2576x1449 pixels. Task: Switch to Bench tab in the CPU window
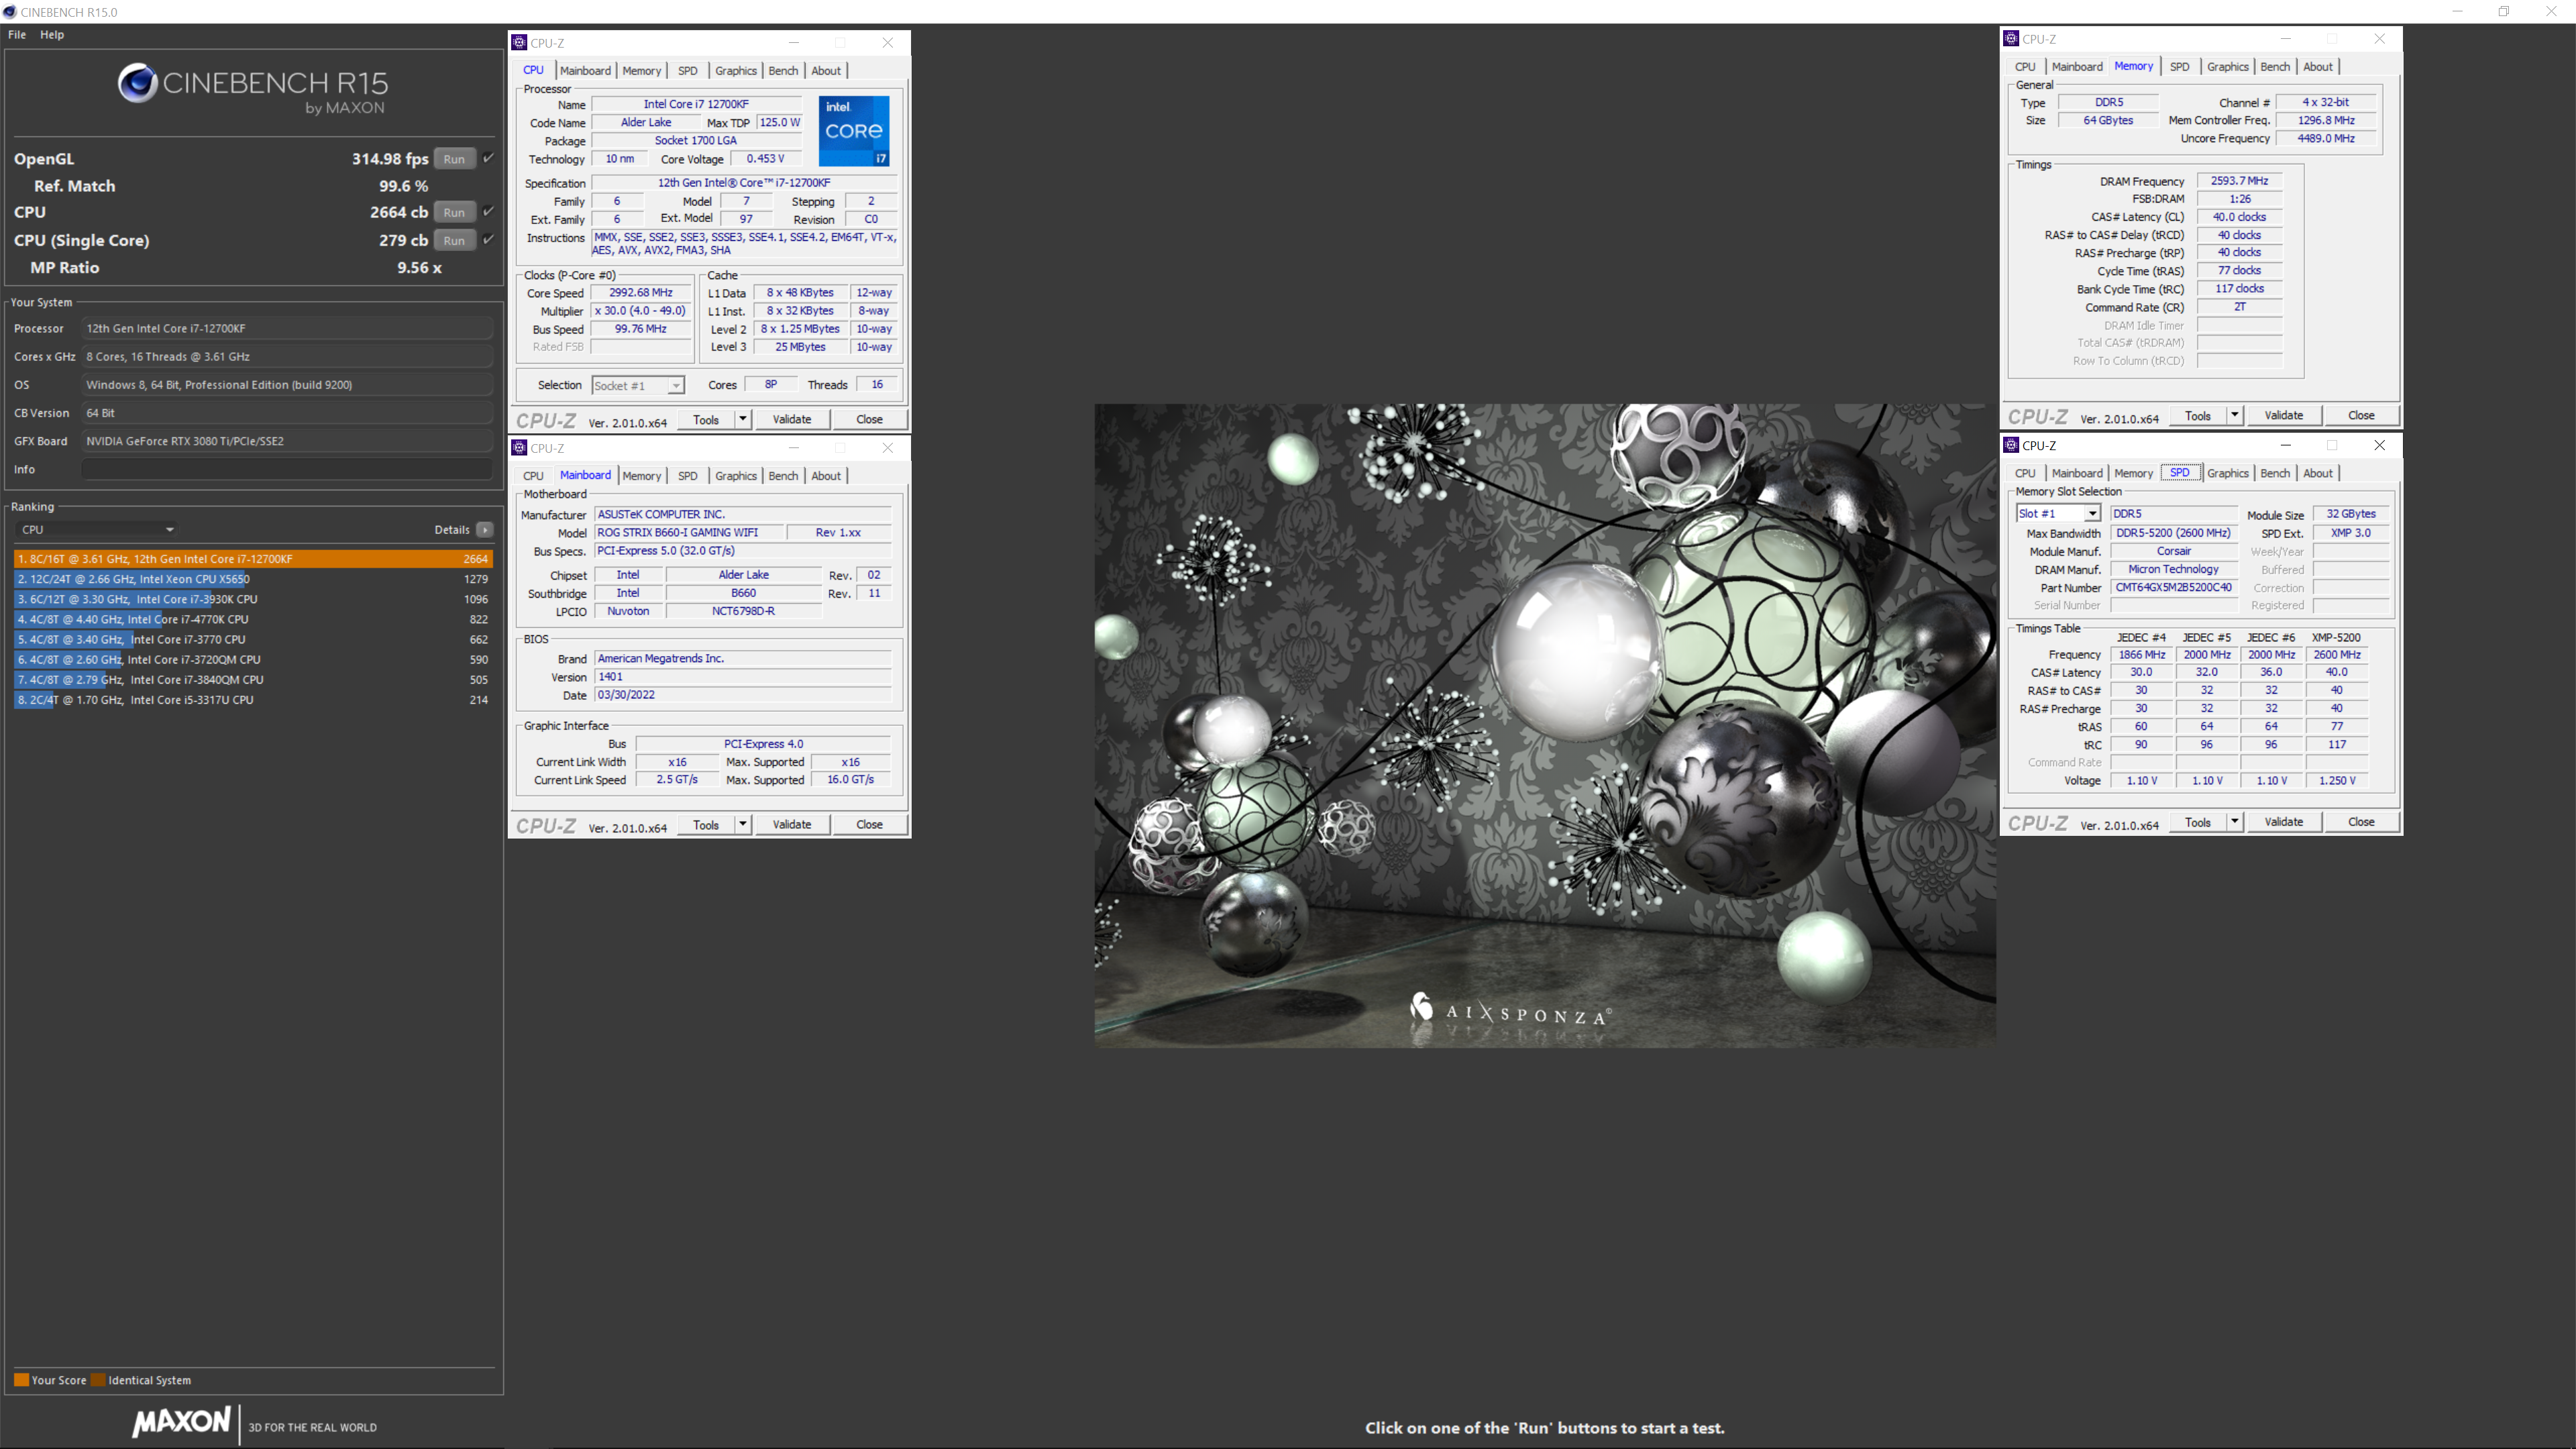(x=783, y=70)
